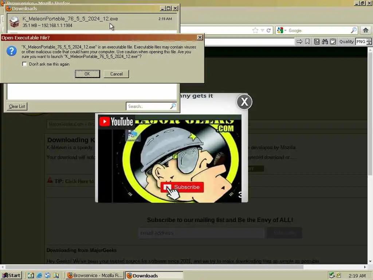Click the installer package icon of the download

point(14,22)
